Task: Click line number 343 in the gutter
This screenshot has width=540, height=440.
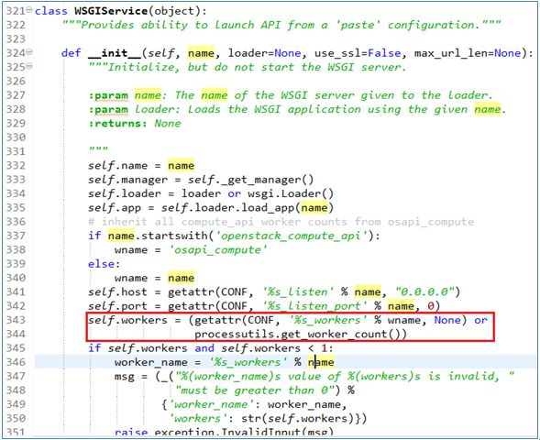Action: 16,320
